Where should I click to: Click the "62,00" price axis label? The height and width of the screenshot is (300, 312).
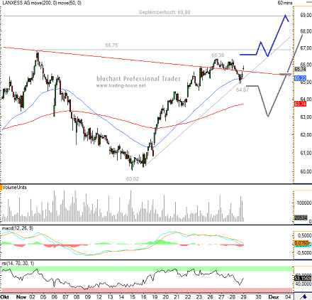tap(306, 134)
